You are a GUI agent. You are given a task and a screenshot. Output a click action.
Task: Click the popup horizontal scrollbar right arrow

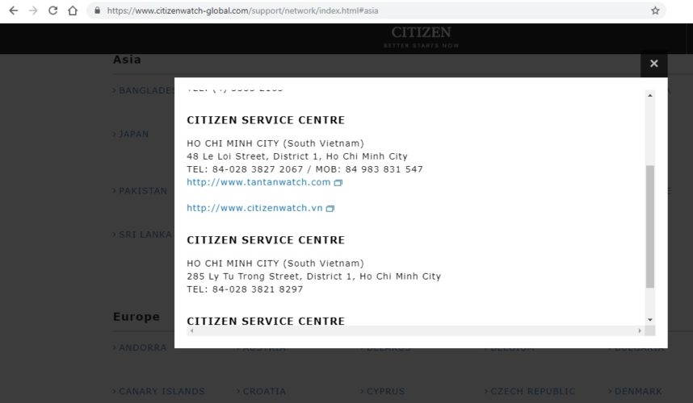point(640,330)
